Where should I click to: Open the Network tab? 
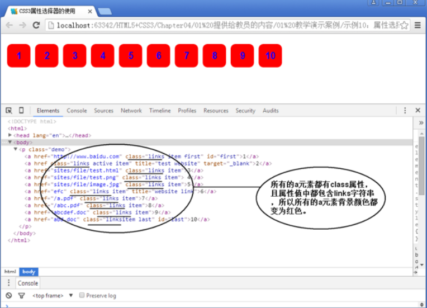(131, 111)
